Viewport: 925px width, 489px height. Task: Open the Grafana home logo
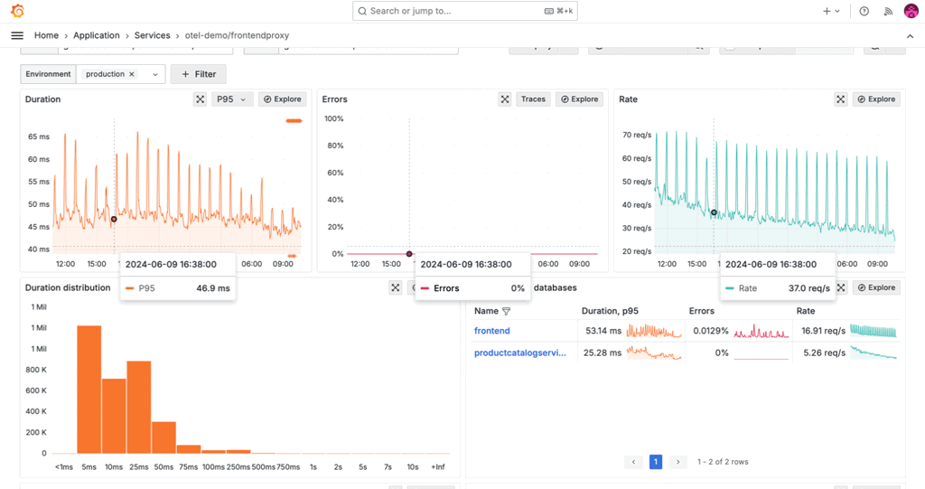pos(17,11)
